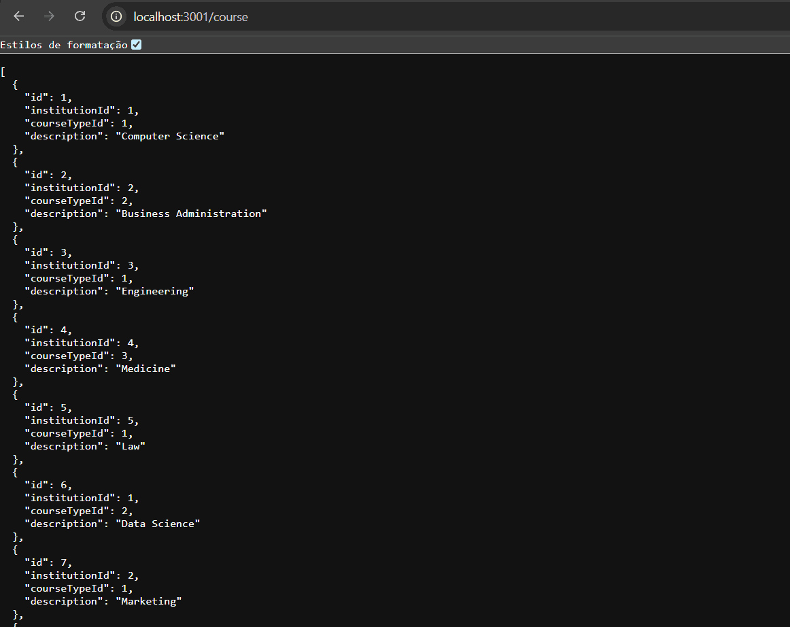Viewport: 790px width, 627px height.
Task: Toggle the 'Estilos de formatação' checkbox
Action: [137, 45]
